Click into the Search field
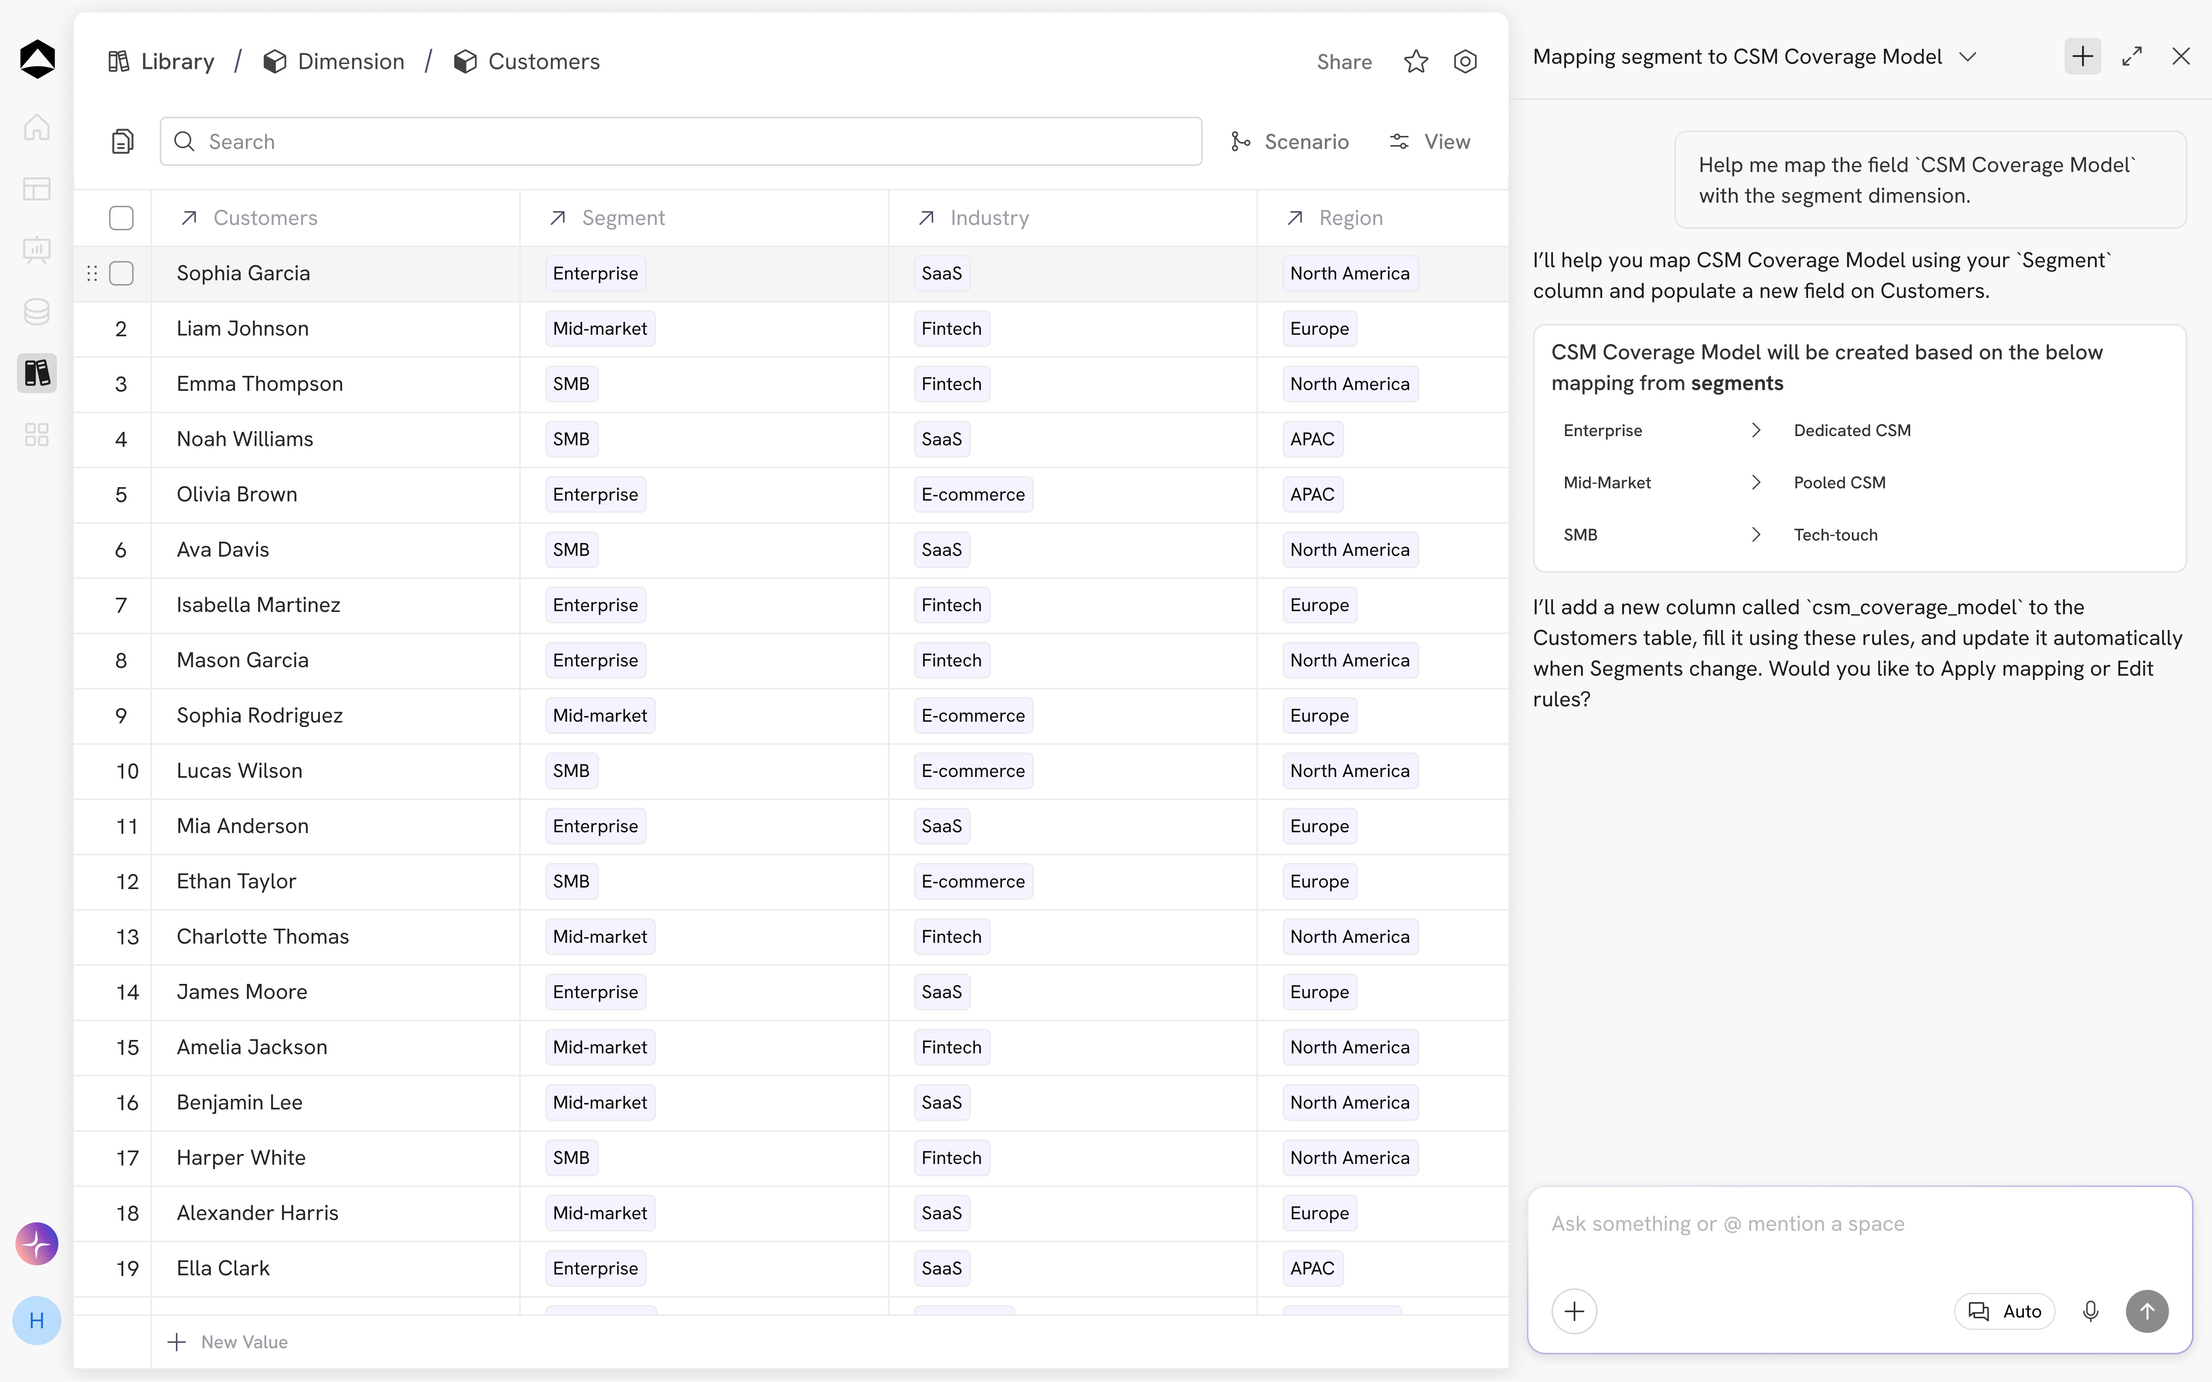The height and width of the screenshot is (1382, 2212). pyautogui.click(x=681, y=142)
